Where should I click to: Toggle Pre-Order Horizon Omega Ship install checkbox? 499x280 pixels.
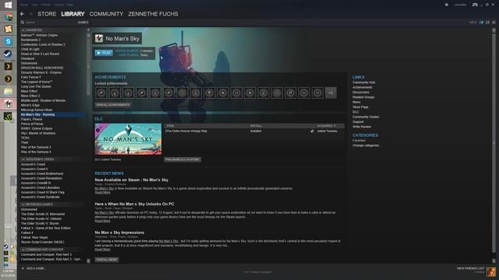pos(312,131)
